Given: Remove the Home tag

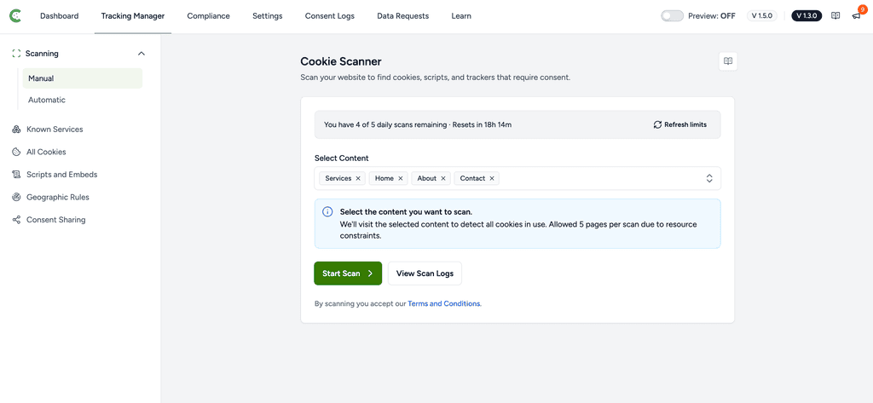Looking at the screenshot, I should click(x=401, y=179).
